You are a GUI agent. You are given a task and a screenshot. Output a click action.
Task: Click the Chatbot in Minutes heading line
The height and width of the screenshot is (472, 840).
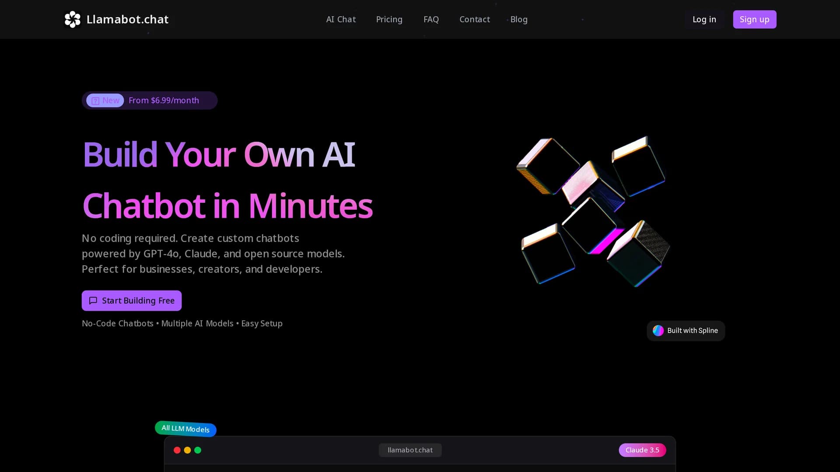[x=227, y=206]
